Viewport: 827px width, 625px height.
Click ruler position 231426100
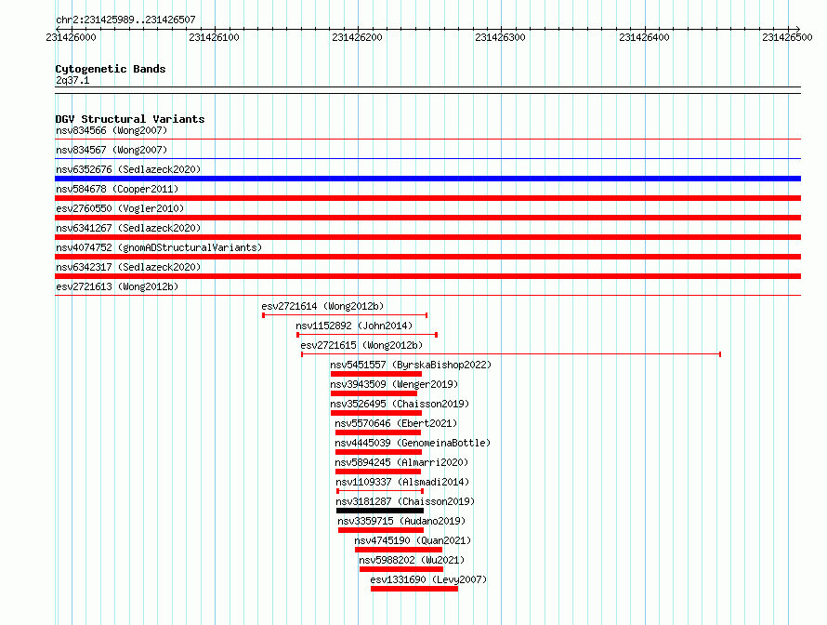[214, 37]
